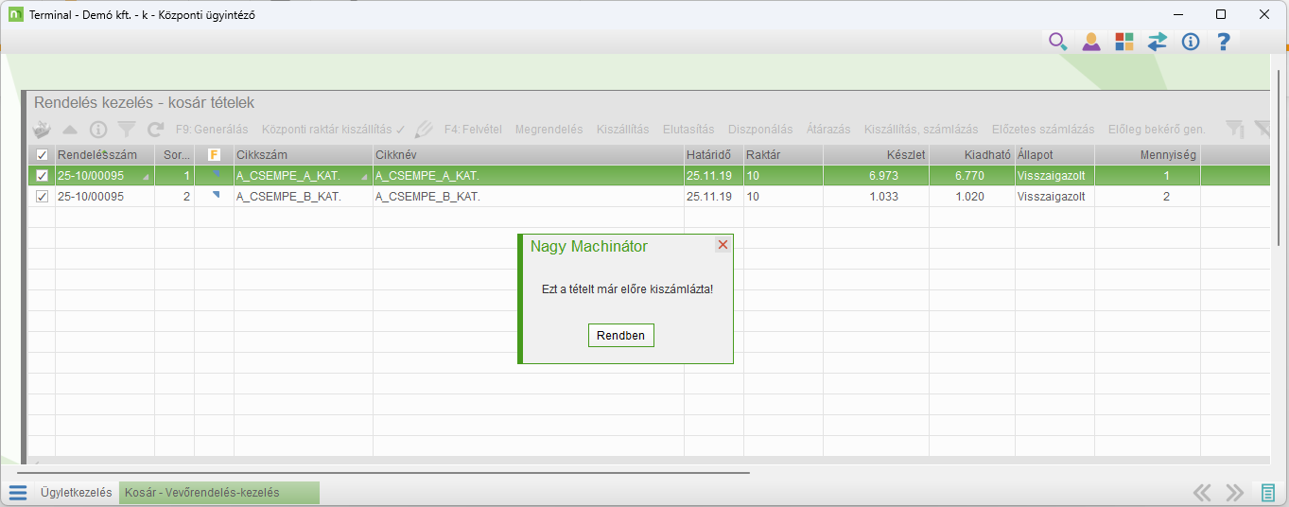Image resolution: width=1289 pixels, height=507 pixels.
Task: Select the Készlet cell showing 6.973
Action: point(876,176)
